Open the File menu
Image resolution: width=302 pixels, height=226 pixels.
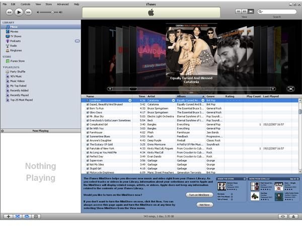tap(5, 4)
